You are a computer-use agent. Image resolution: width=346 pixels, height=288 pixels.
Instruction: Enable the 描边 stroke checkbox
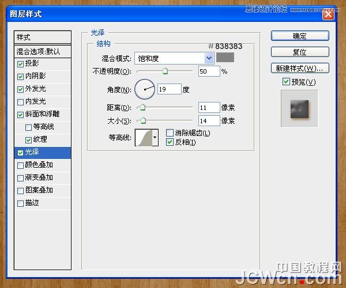pos(20,203)
